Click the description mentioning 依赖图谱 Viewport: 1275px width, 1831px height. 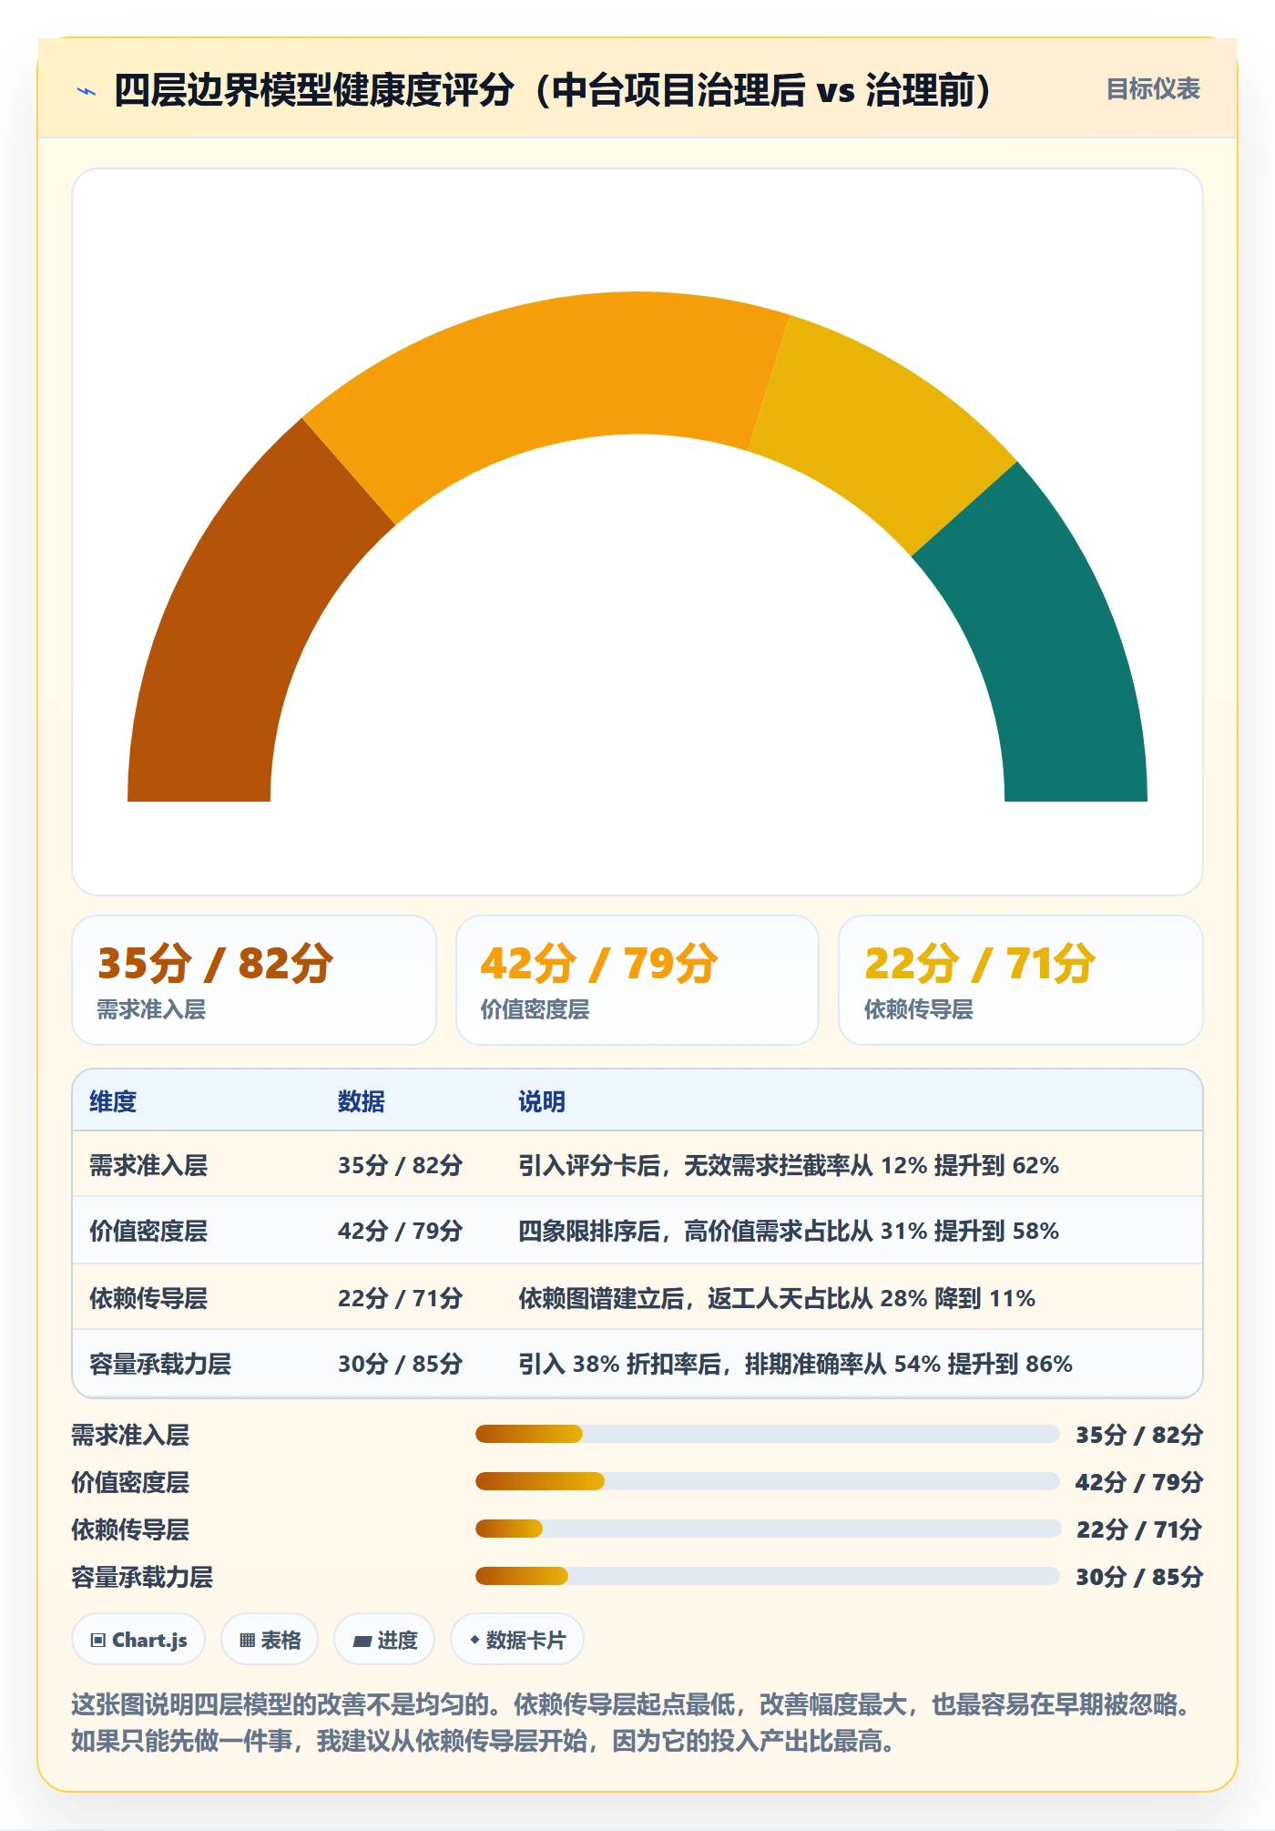pos(777,1298)
